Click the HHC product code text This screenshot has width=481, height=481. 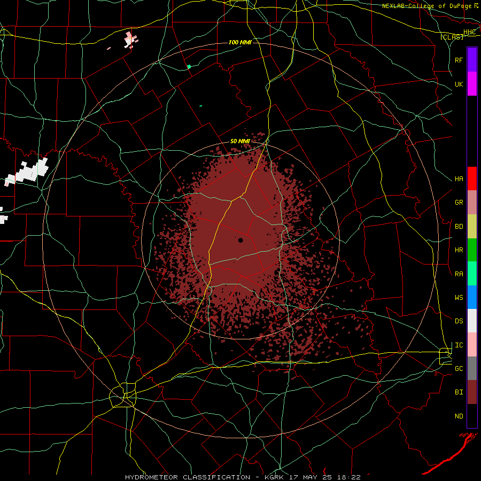[x=469, y=32]
